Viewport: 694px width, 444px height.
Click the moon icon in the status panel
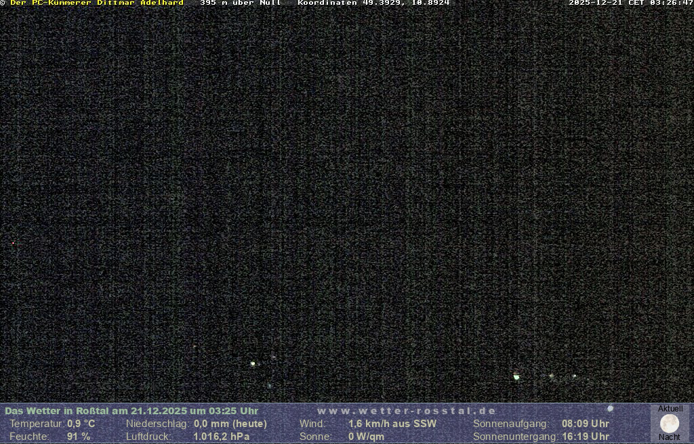point(669,424)
